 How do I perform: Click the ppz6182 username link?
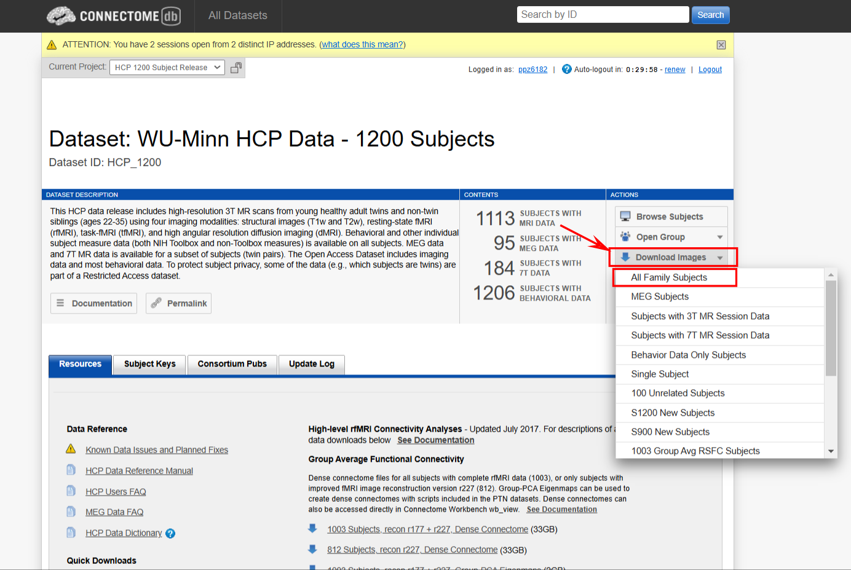pyautogui.click(x=532, y=69)
